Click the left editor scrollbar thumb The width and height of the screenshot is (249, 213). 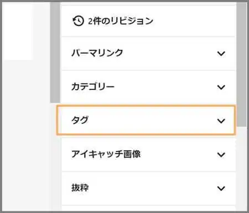(55, 52)
